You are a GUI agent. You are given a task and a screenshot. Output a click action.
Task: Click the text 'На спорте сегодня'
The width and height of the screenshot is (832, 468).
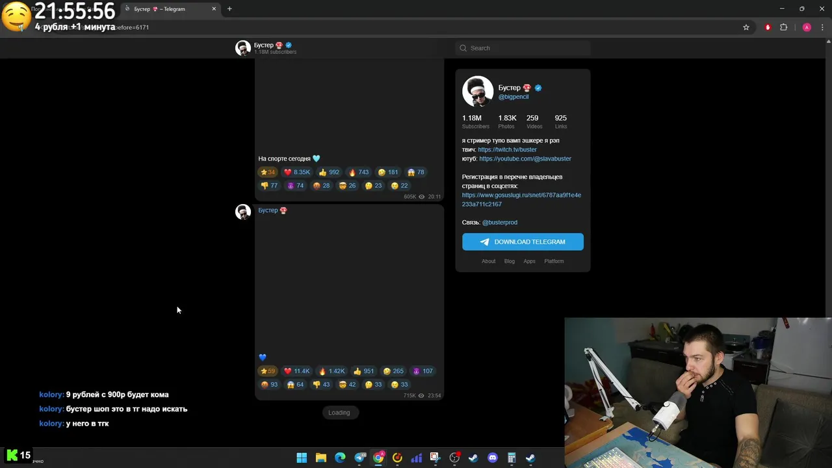coord(284,159)
